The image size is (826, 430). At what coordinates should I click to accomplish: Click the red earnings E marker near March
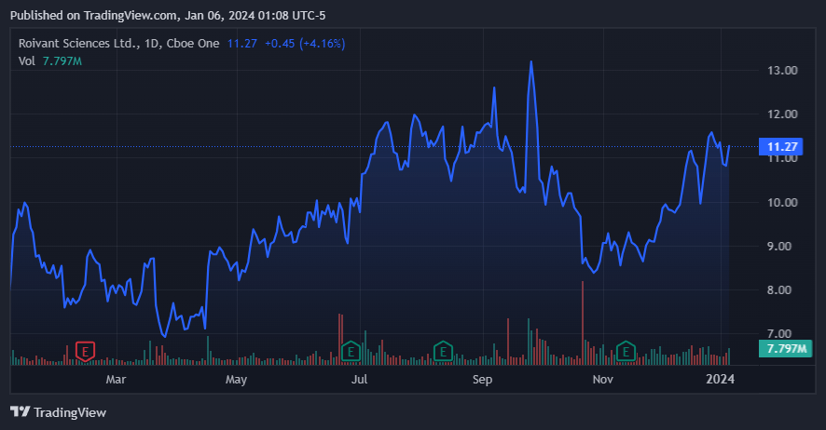85,351
